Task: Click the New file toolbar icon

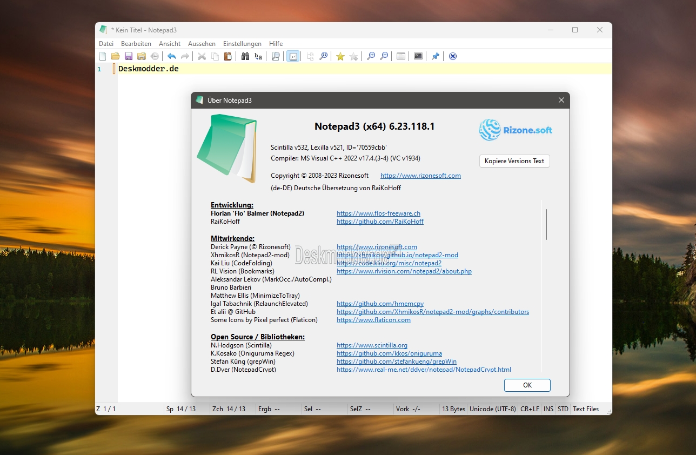Action: point(103,56)
